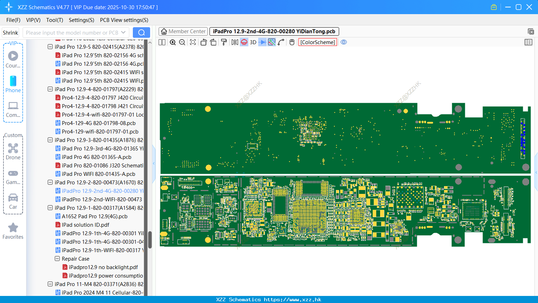Toggle the diode mode icon
Image resolution: width=538 pixels, height=303 pixels.
pos(262,42)
